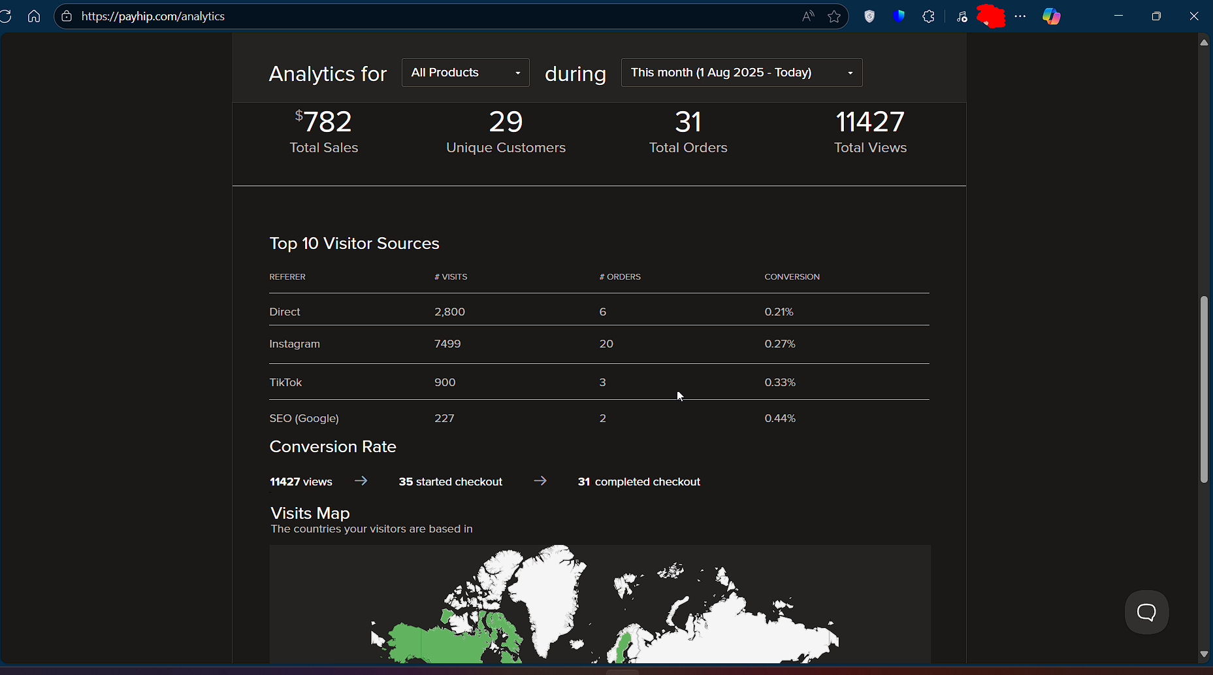Click the page vertical scrollbar thumb
The height and width of the screenshot is (675, 1213).
[x=1204, y=389]
